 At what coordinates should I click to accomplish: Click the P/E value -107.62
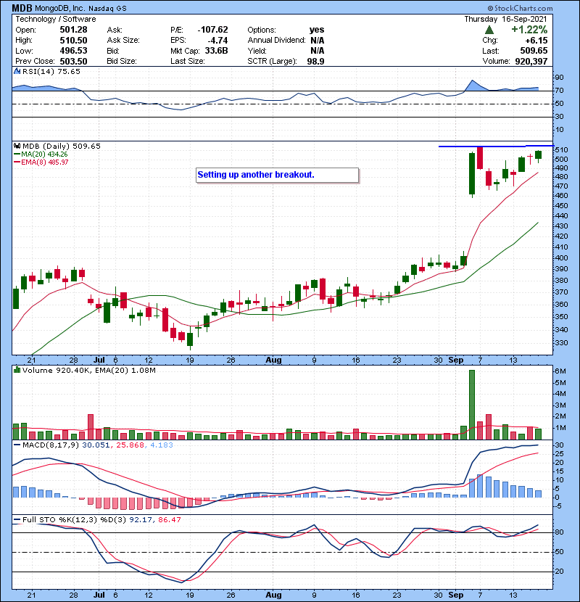click(212, 30)
